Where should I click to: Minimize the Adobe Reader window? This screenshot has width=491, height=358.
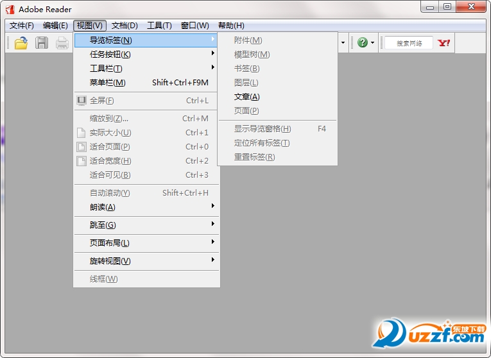click(430, 6)
